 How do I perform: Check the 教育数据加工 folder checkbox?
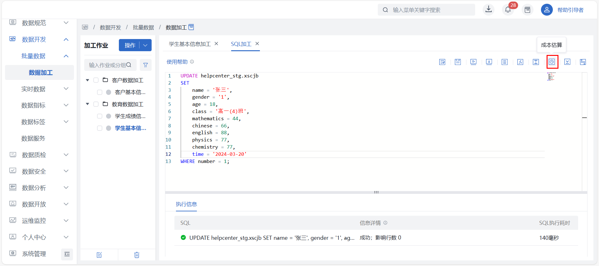pos(96,104)
